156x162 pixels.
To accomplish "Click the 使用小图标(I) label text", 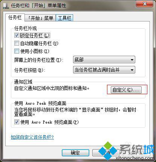I will (x=35, y=51).
